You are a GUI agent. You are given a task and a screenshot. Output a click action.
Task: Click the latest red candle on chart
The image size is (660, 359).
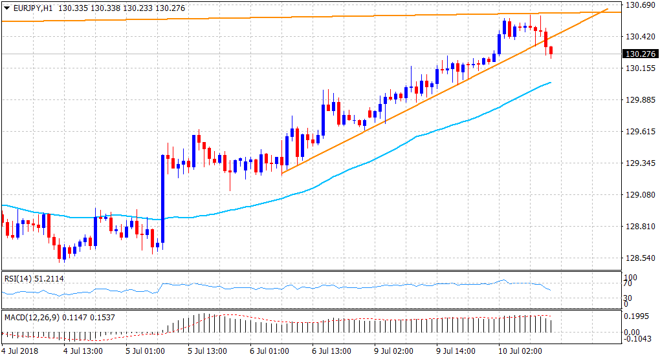coord(551,51)
